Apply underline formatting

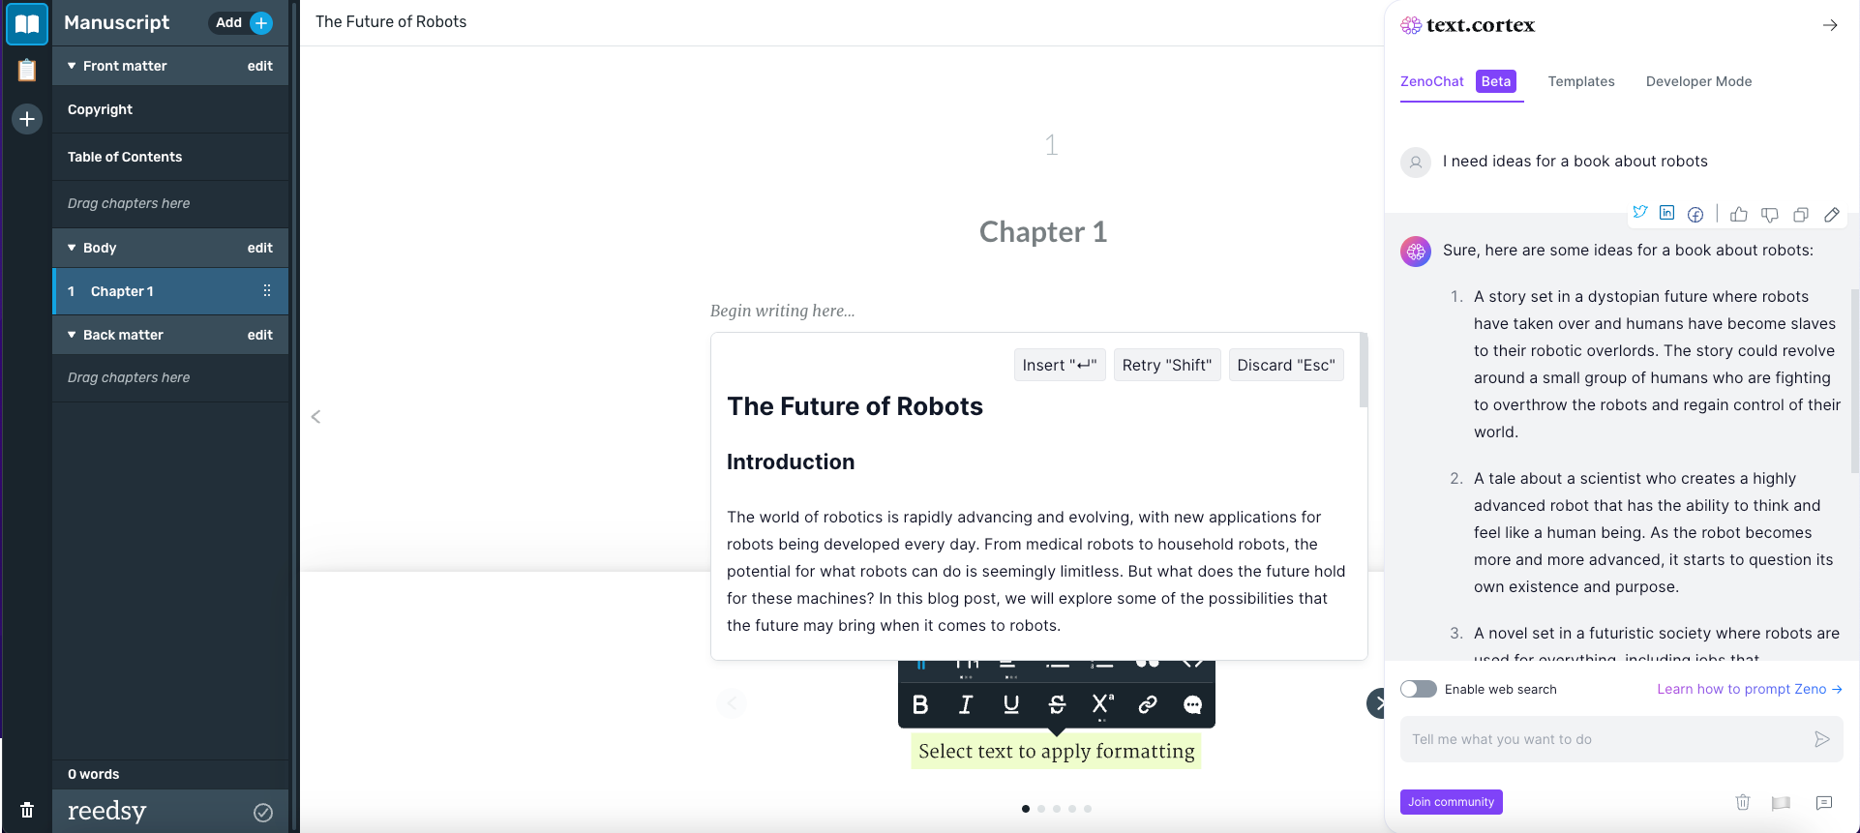pyautogui.click(x=1011, y=704)
